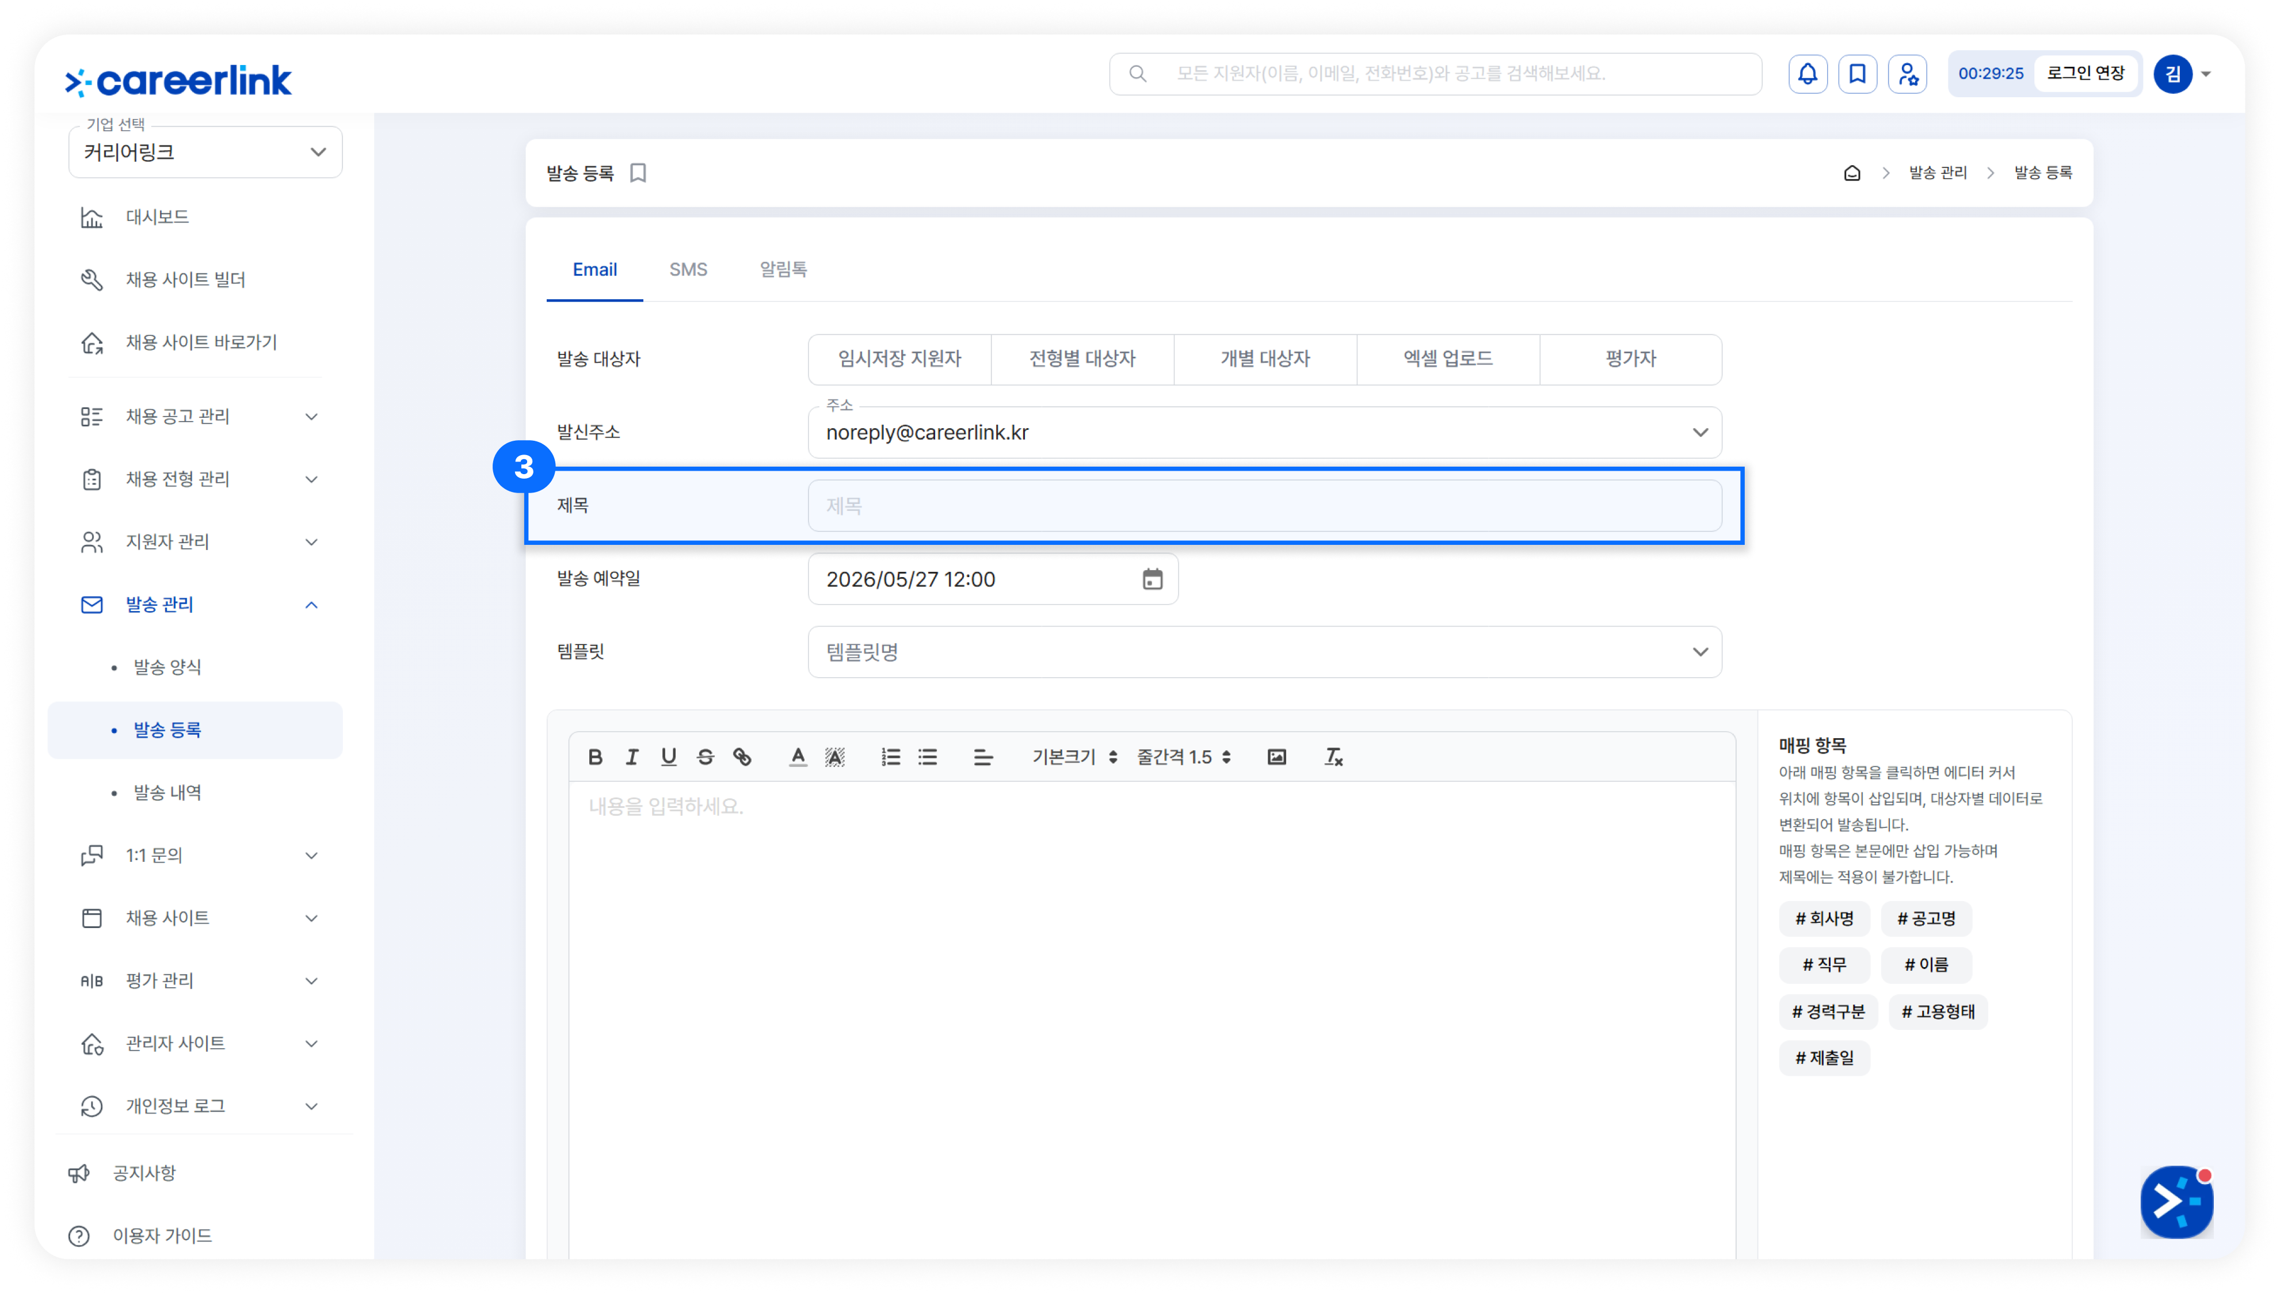Open the careerlink chat widget
2280x1294 pixels.
[x=2176, y=1201]
